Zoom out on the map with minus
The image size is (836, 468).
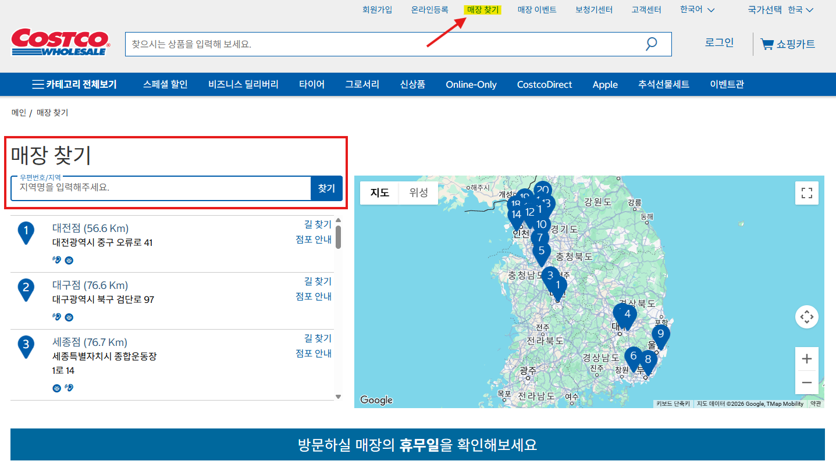pos(807,383)
